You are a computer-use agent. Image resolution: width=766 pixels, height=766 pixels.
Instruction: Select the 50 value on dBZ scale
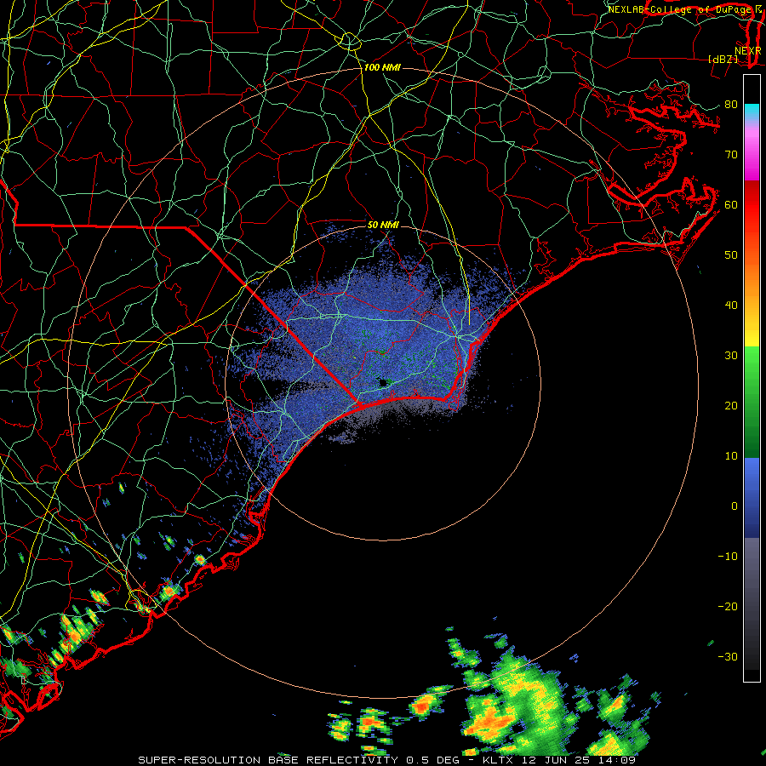[x=731, y=255]
